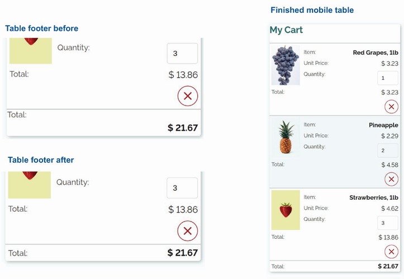Click the 'Table footer after' caption
The image size is (404, 279).
(x=41, y=160)
